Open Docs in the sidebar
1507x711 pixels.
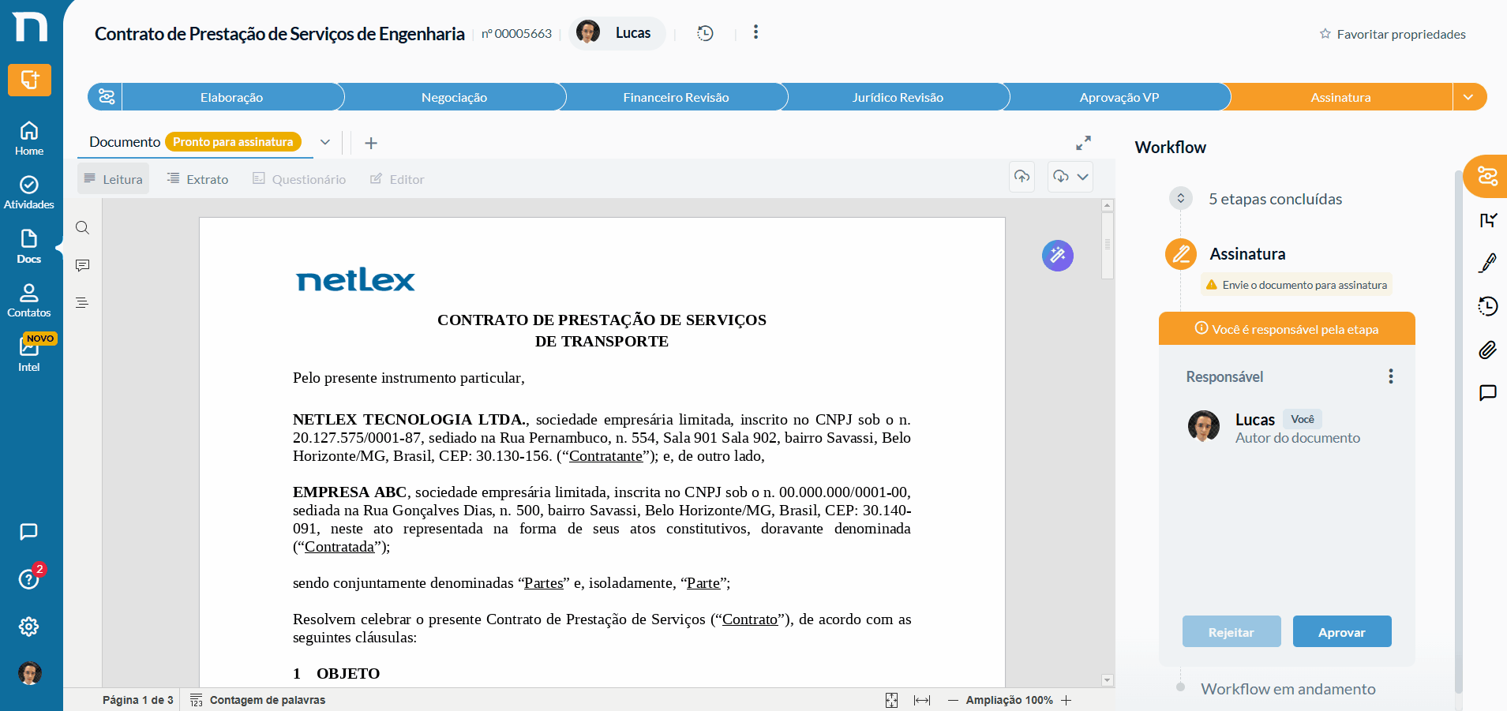click(29, 247)
